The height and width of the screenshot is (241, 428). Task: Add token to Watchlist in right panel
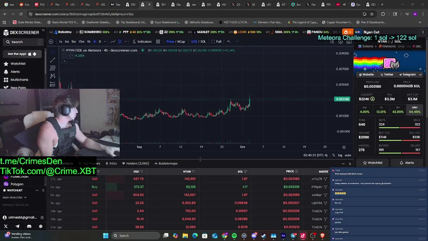click(372, 163)
